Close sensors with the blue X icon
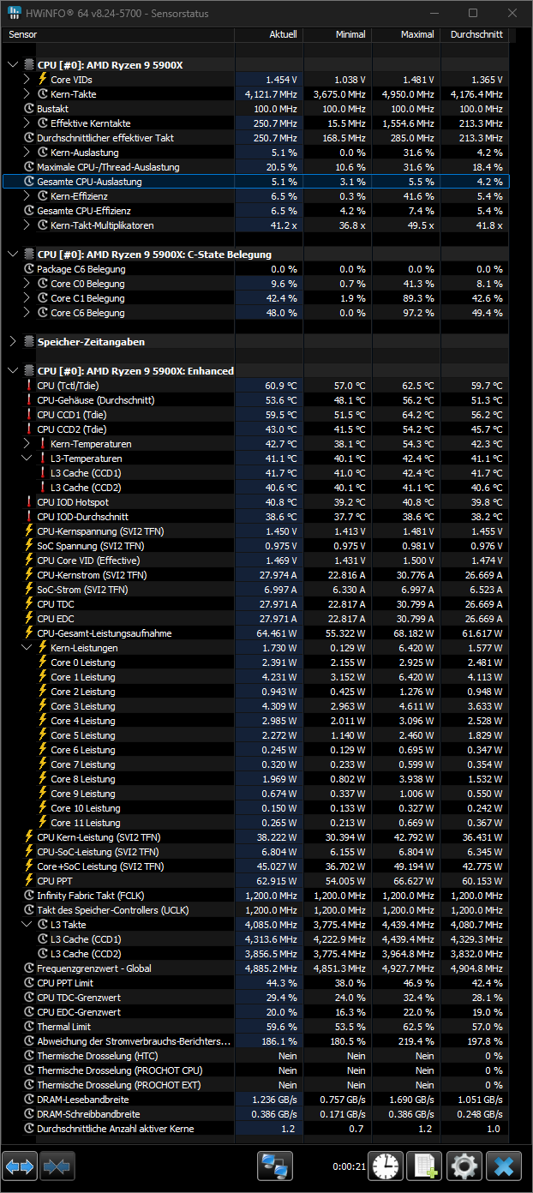The width and height of the screenshot is (533, 1193). click(504, 1166)
